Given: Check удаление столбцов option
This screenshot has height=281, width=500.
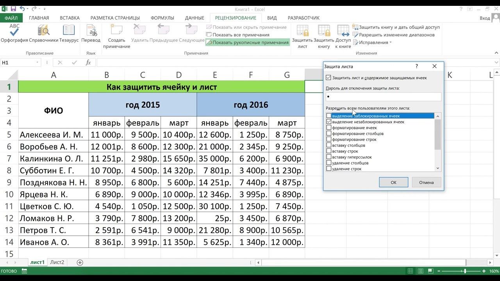Looking at the screenshot, I should (x=329, y=163).
